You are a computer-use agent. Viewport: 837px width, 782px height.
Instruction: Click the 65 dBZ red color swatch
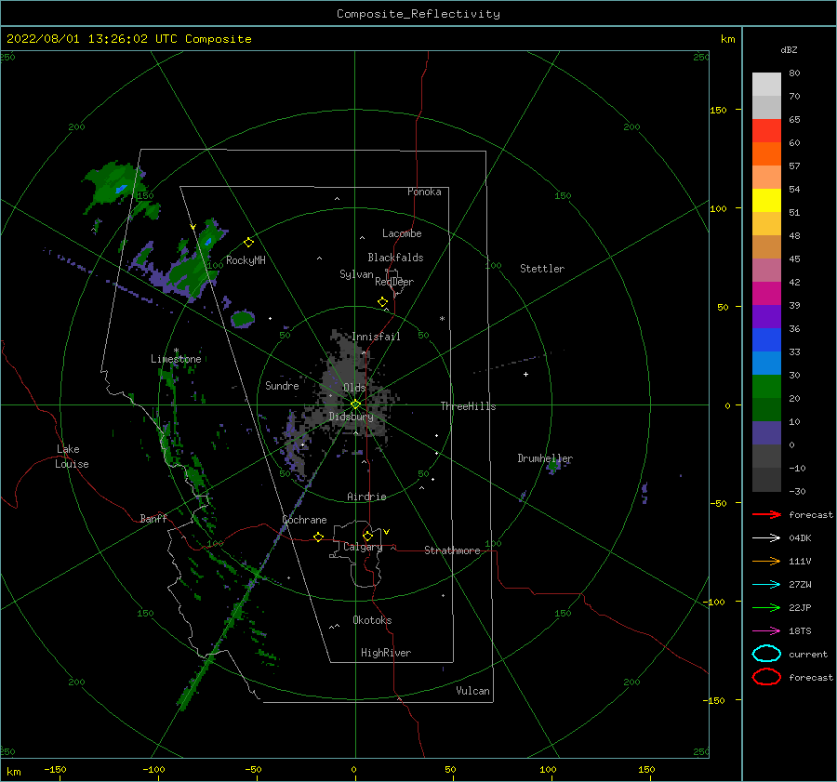pyautogui.click(x=766, y=131)
